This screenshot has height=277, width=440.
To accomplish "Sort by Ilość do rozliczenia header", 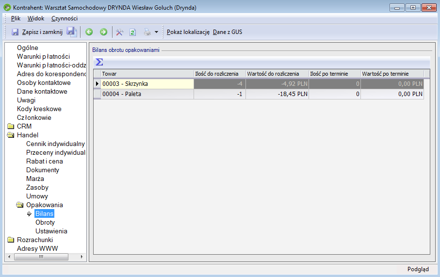I will (x=220, y=74).
